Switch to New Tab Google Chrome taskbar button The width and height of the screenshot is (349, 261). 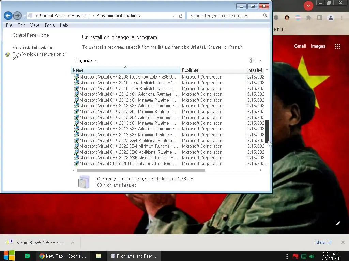pyautogui.click(x=63, y=256)
